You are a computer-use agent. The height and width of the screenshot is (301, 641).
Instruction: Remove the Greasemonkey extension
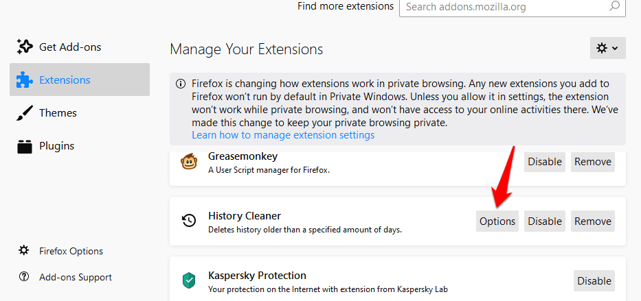593,162
